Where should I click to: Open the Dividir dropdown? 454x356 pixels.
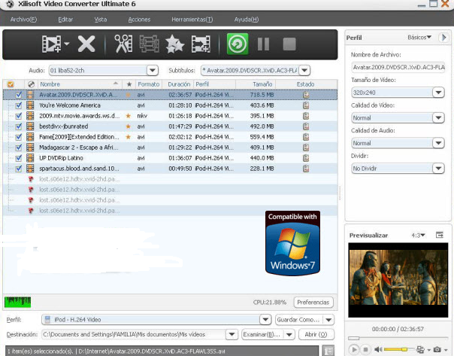pyautogui.click(x=438, y=168)
